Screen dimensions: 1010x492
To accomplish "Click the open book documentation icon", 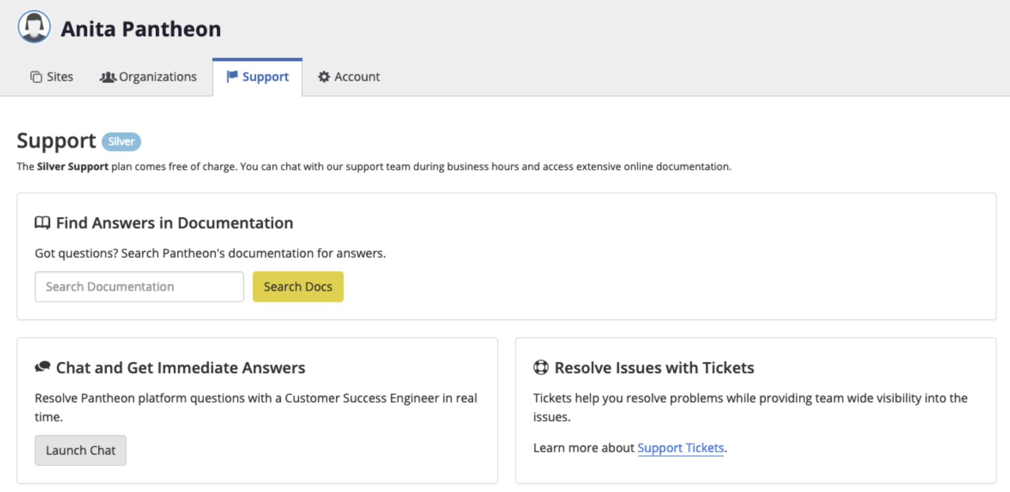I will click(42, 222).
